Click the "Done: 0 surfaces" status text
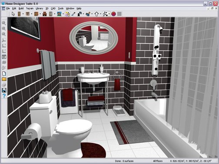 click(124, 161)
